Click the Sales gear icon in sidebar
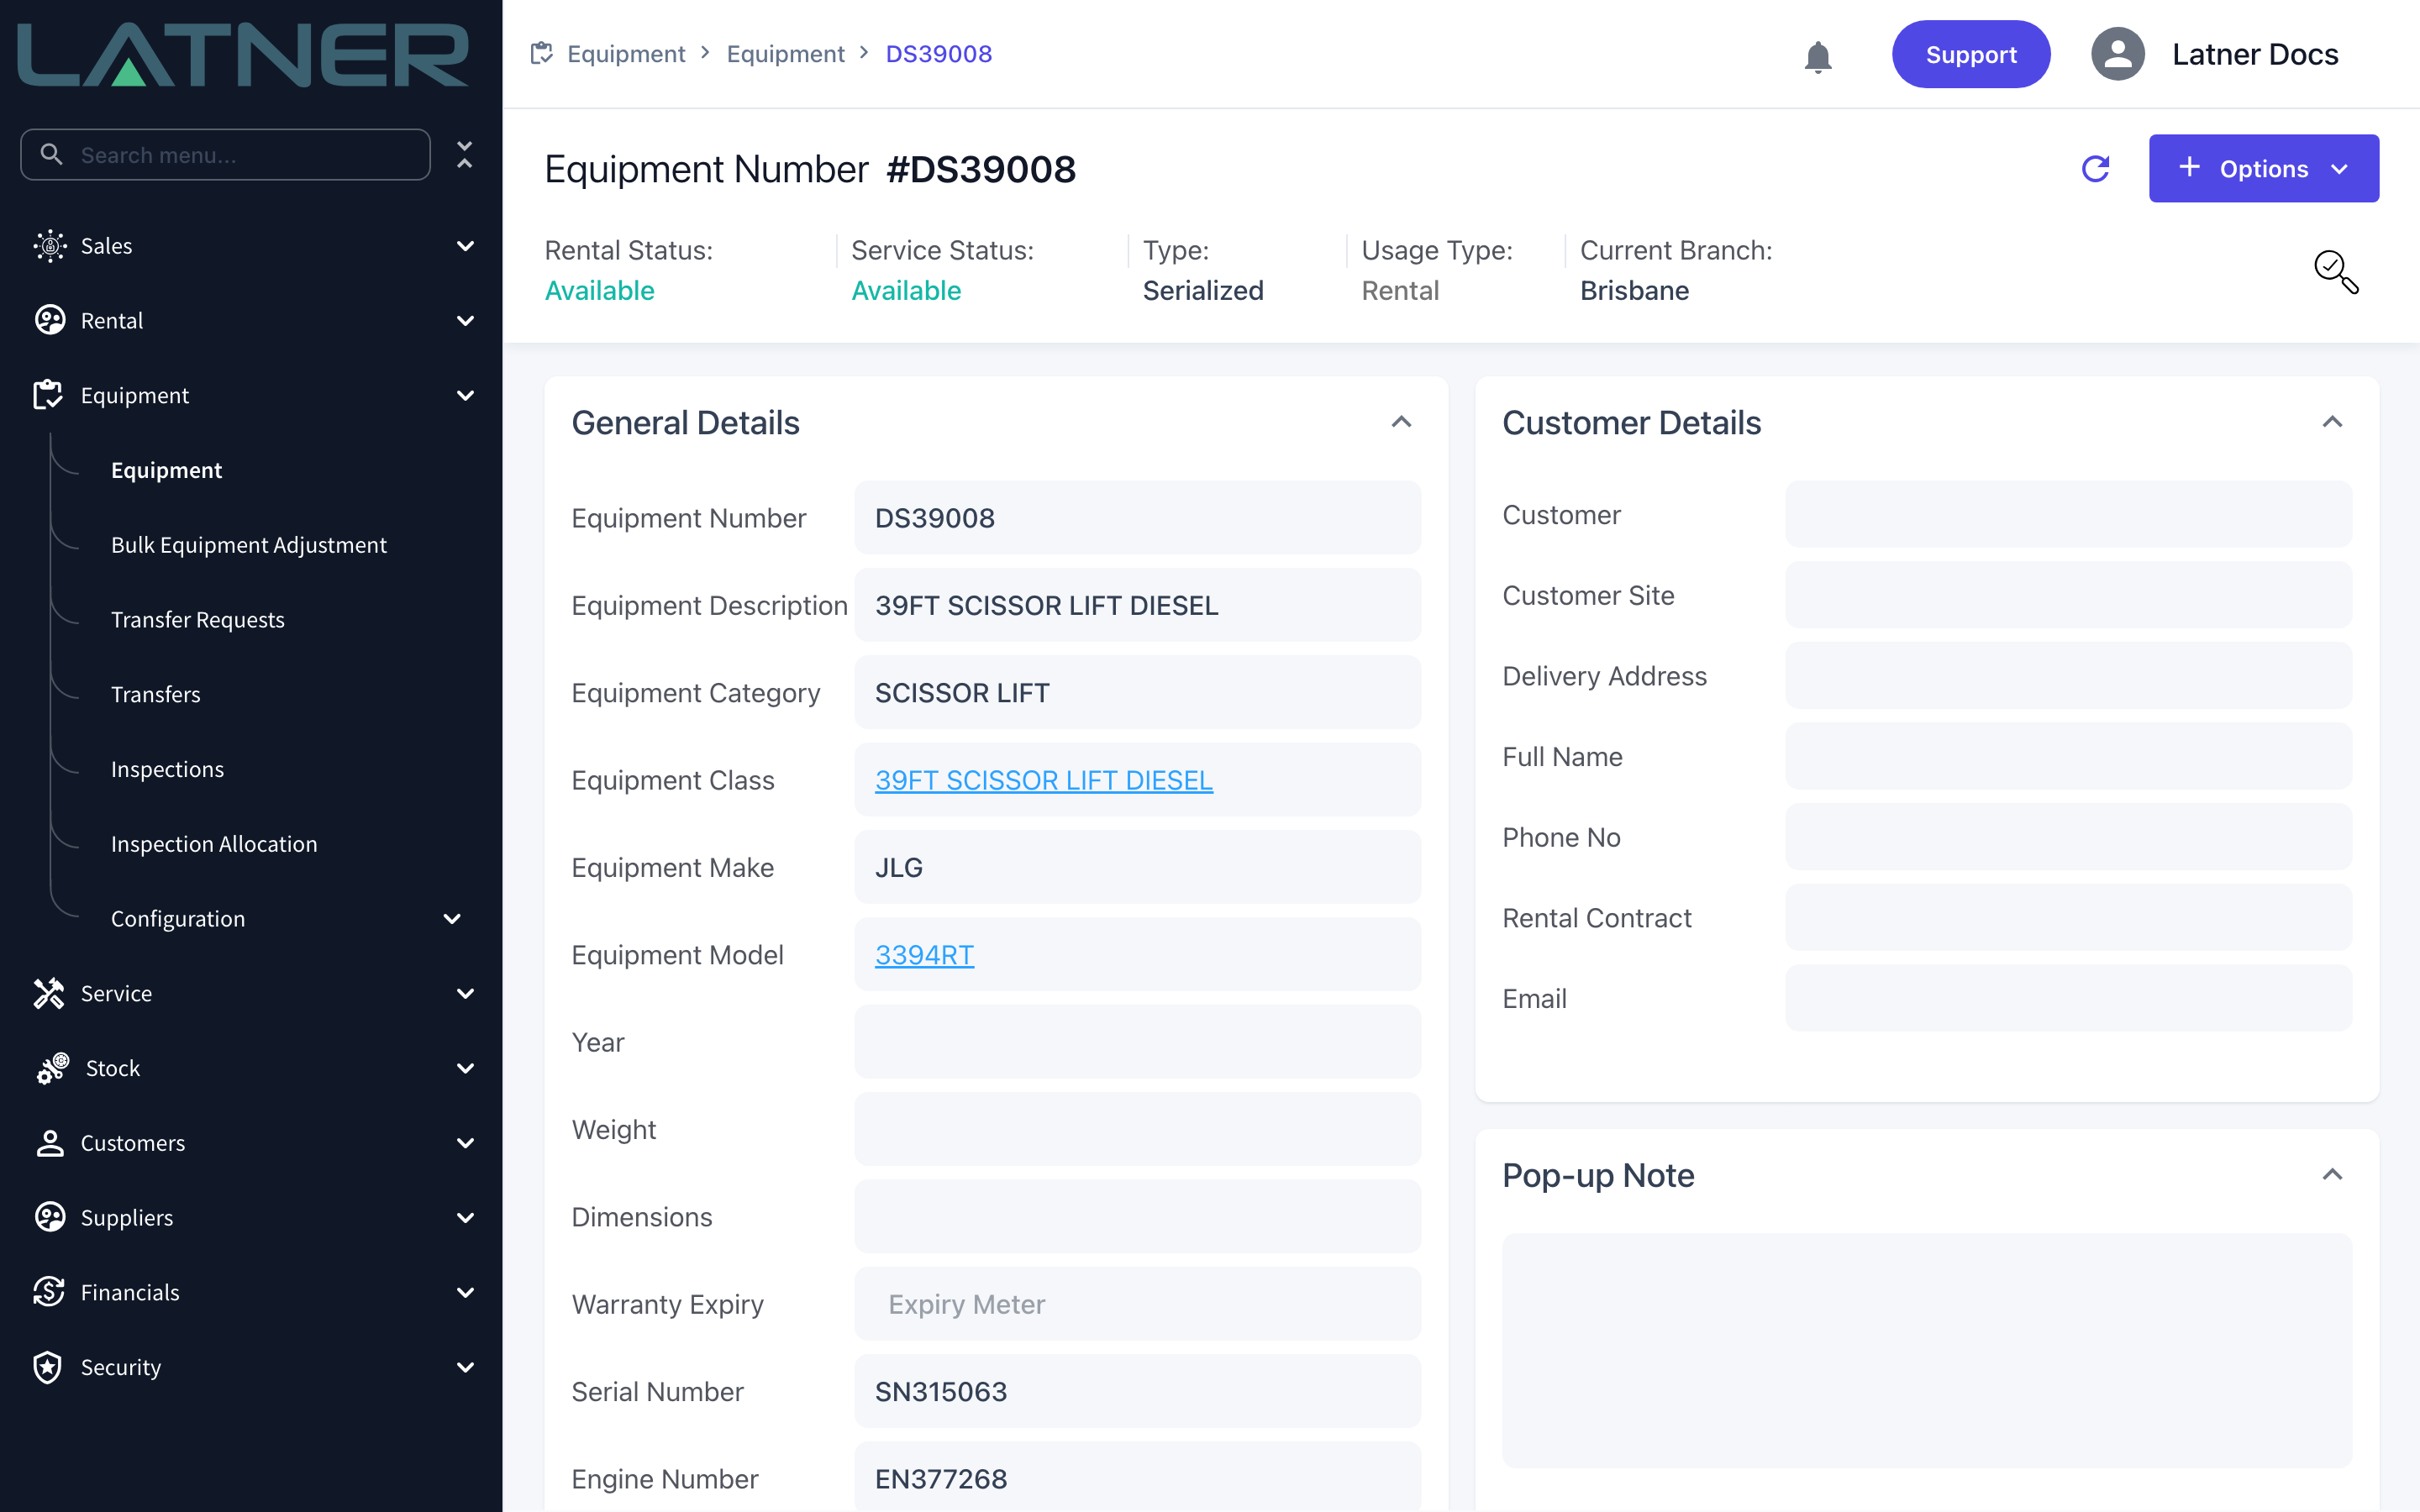The image size is (2420, 1512). click(49, 246)
